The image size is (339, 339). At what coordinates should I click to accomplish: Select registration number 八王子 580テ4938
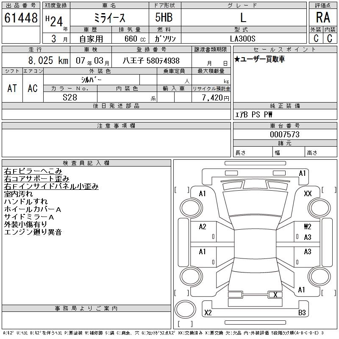pos(151,61)
